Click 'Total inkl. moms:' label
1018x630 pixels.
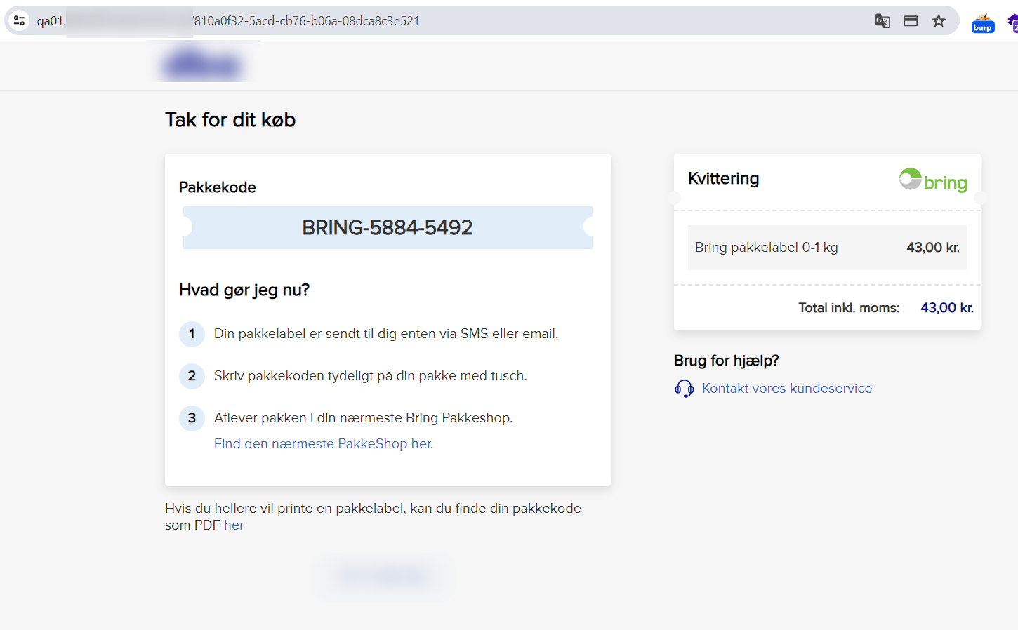click(849, 308)
